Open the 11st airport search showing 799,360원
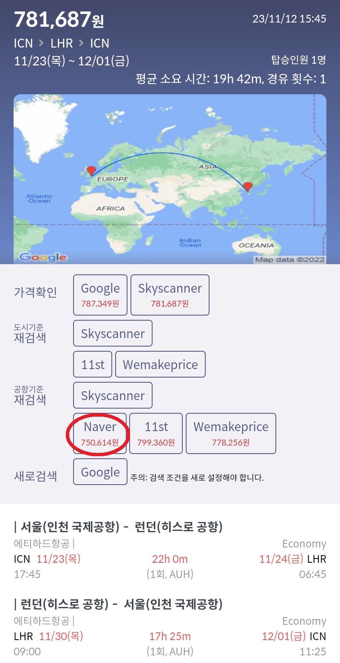Viewport: 340px width, 663px height. 155,433
